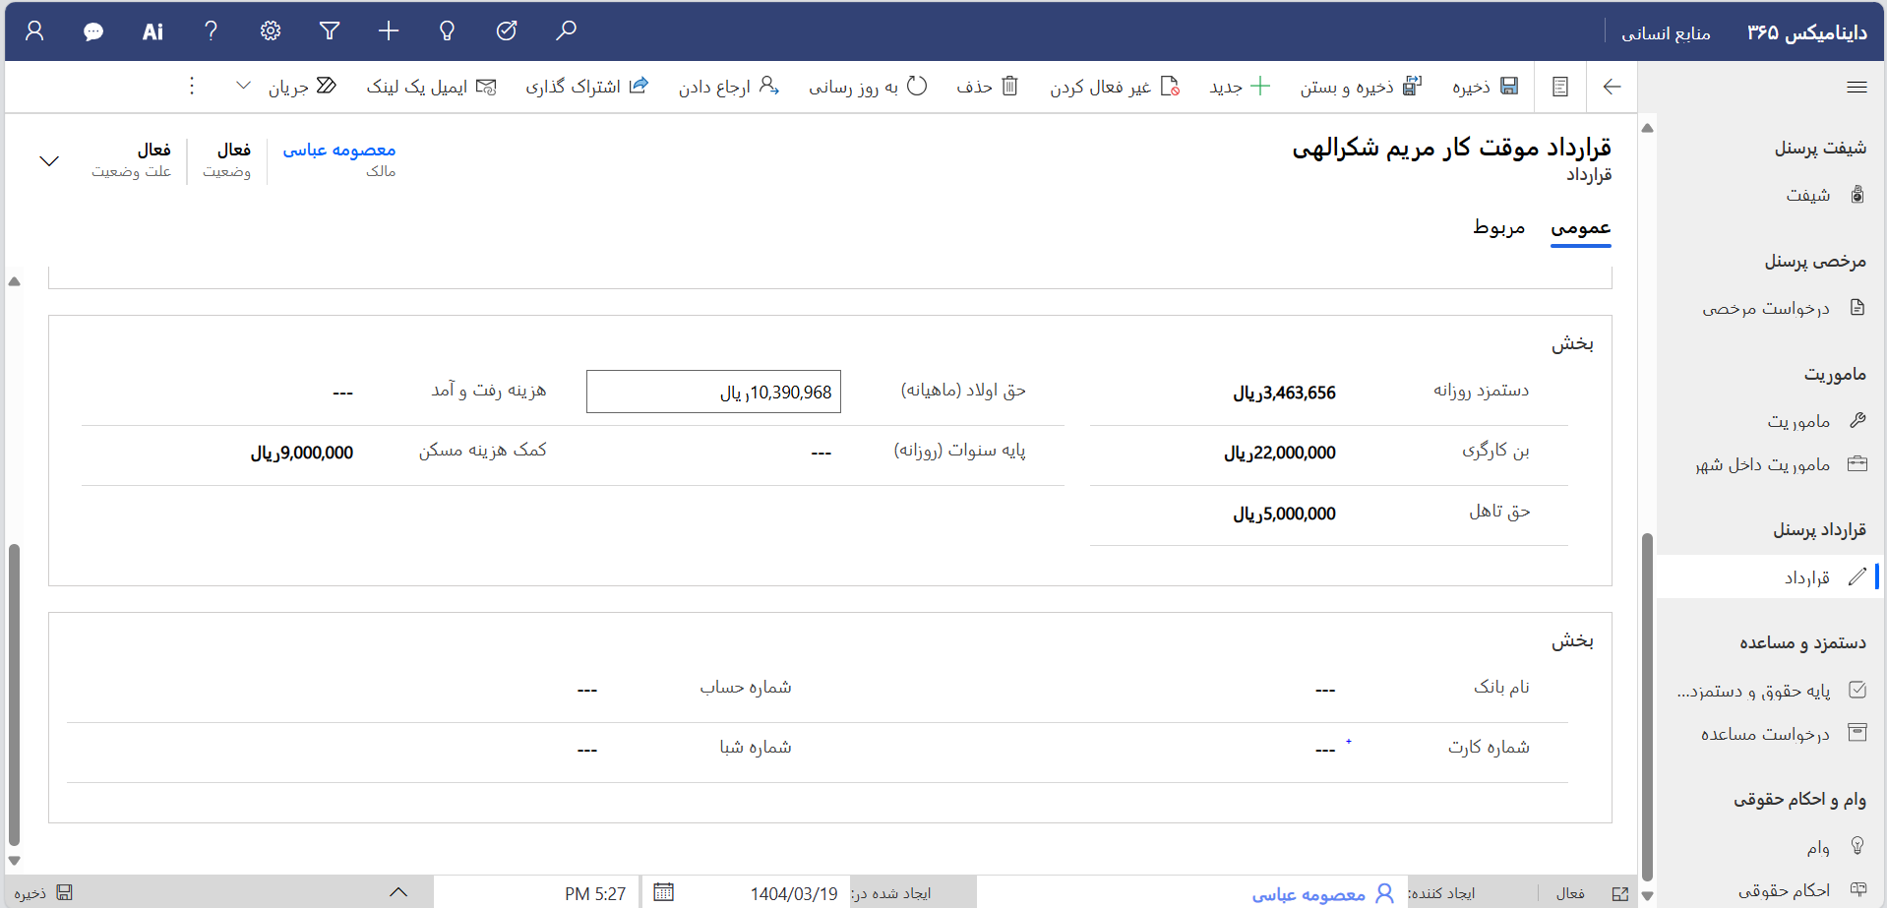This screenshot has height=908, width=1887.
Task: Open the calendar picker in footer
Action: pos(664,892)
